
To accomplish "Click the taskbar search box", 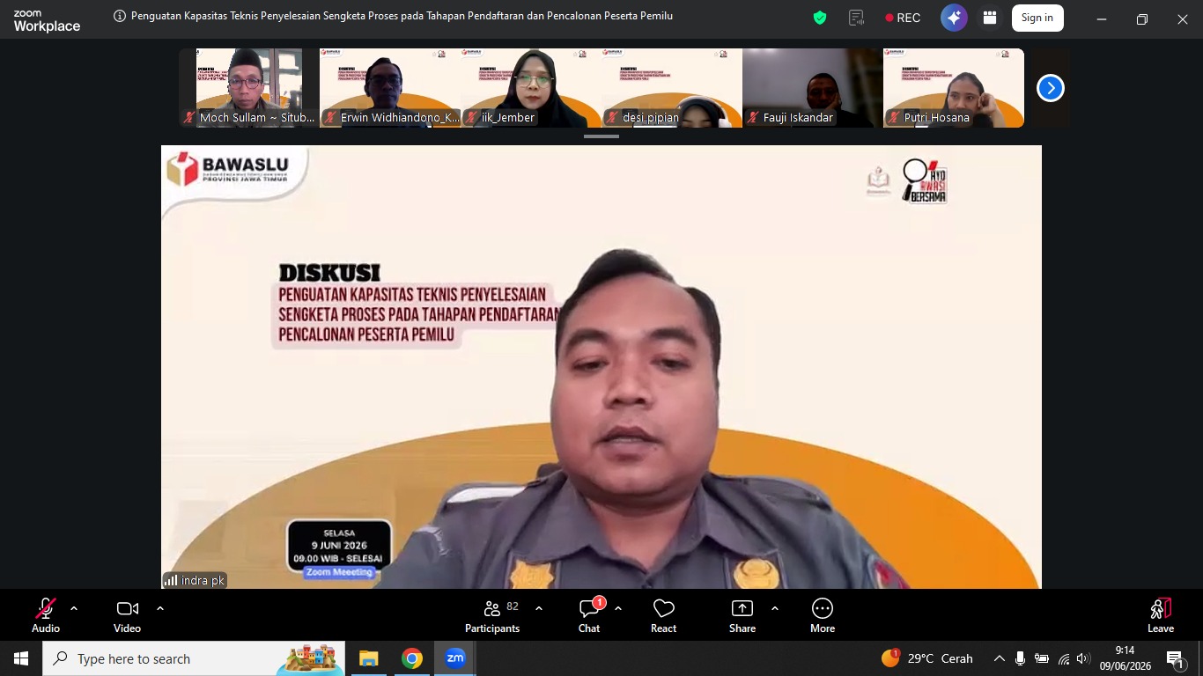I will (x=194, y=658).
